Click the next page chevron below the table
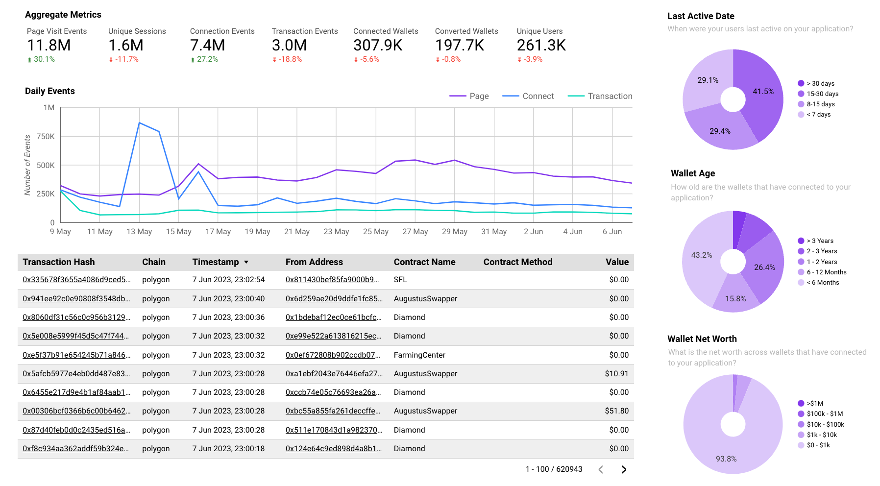 [x=624, y=469]
